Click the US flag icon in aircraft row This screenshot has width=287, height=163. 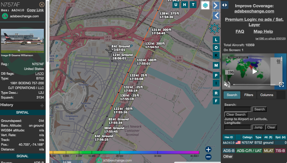pyautogui.click(x=238, y=142)
